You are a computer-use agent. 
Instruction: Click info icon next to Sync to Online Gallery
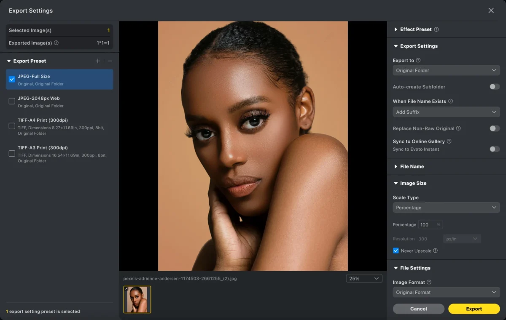point(449,141)
